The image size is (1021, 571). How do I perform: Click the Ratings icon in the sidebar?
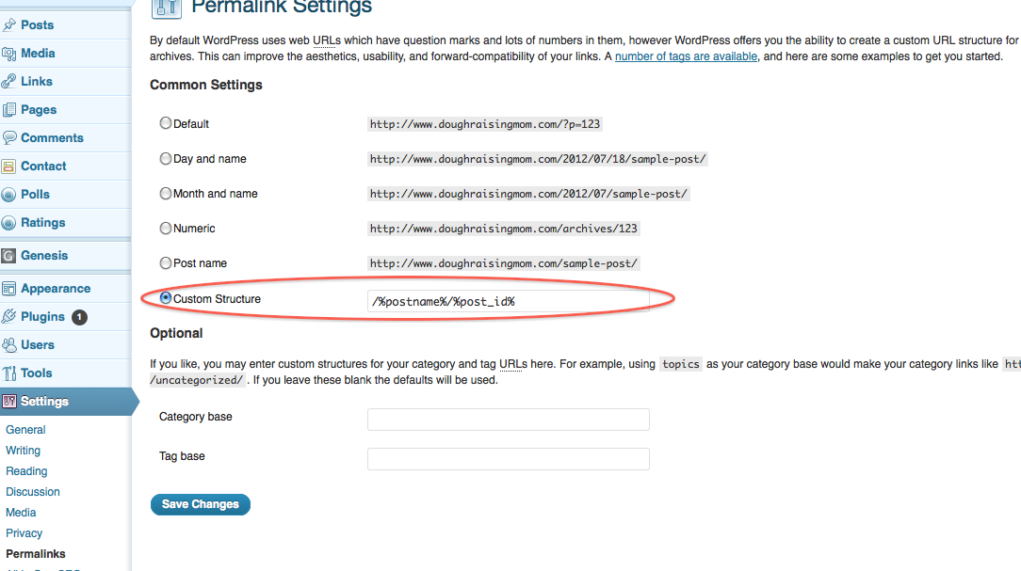tap(9, 223)
